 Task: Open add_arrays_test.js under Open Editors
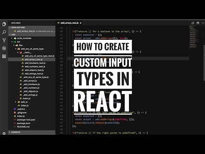click(32, 31)
